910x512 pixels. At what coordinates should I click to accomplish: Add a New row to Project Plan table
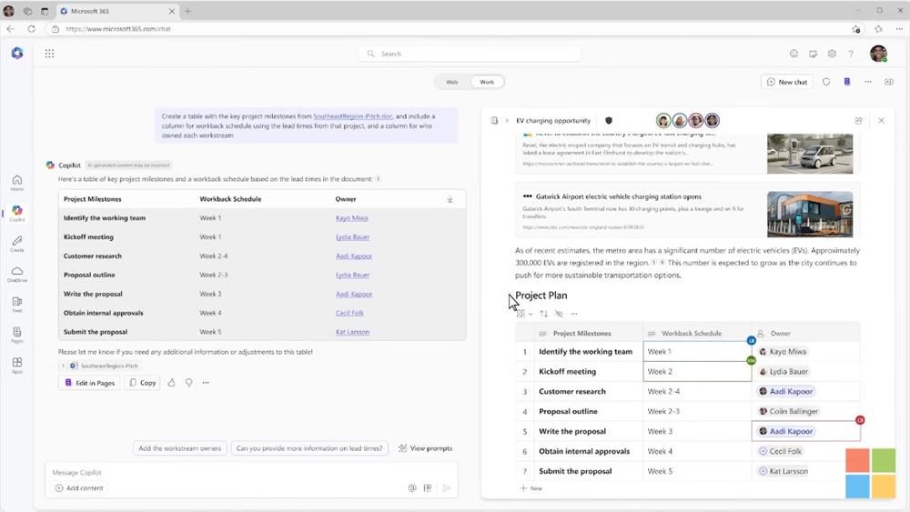(x=531, y=488)
